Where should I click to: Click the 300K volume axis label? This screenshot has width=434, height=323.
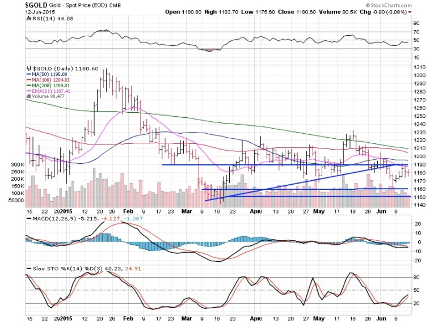(18, 164)
